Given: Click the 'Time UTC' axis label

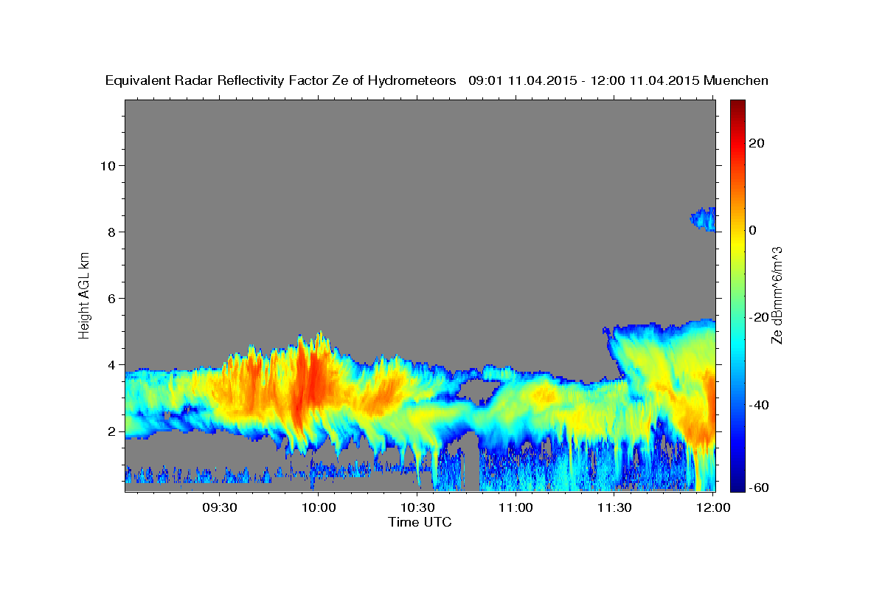Looking at the screenshot, I should (420, 522).
